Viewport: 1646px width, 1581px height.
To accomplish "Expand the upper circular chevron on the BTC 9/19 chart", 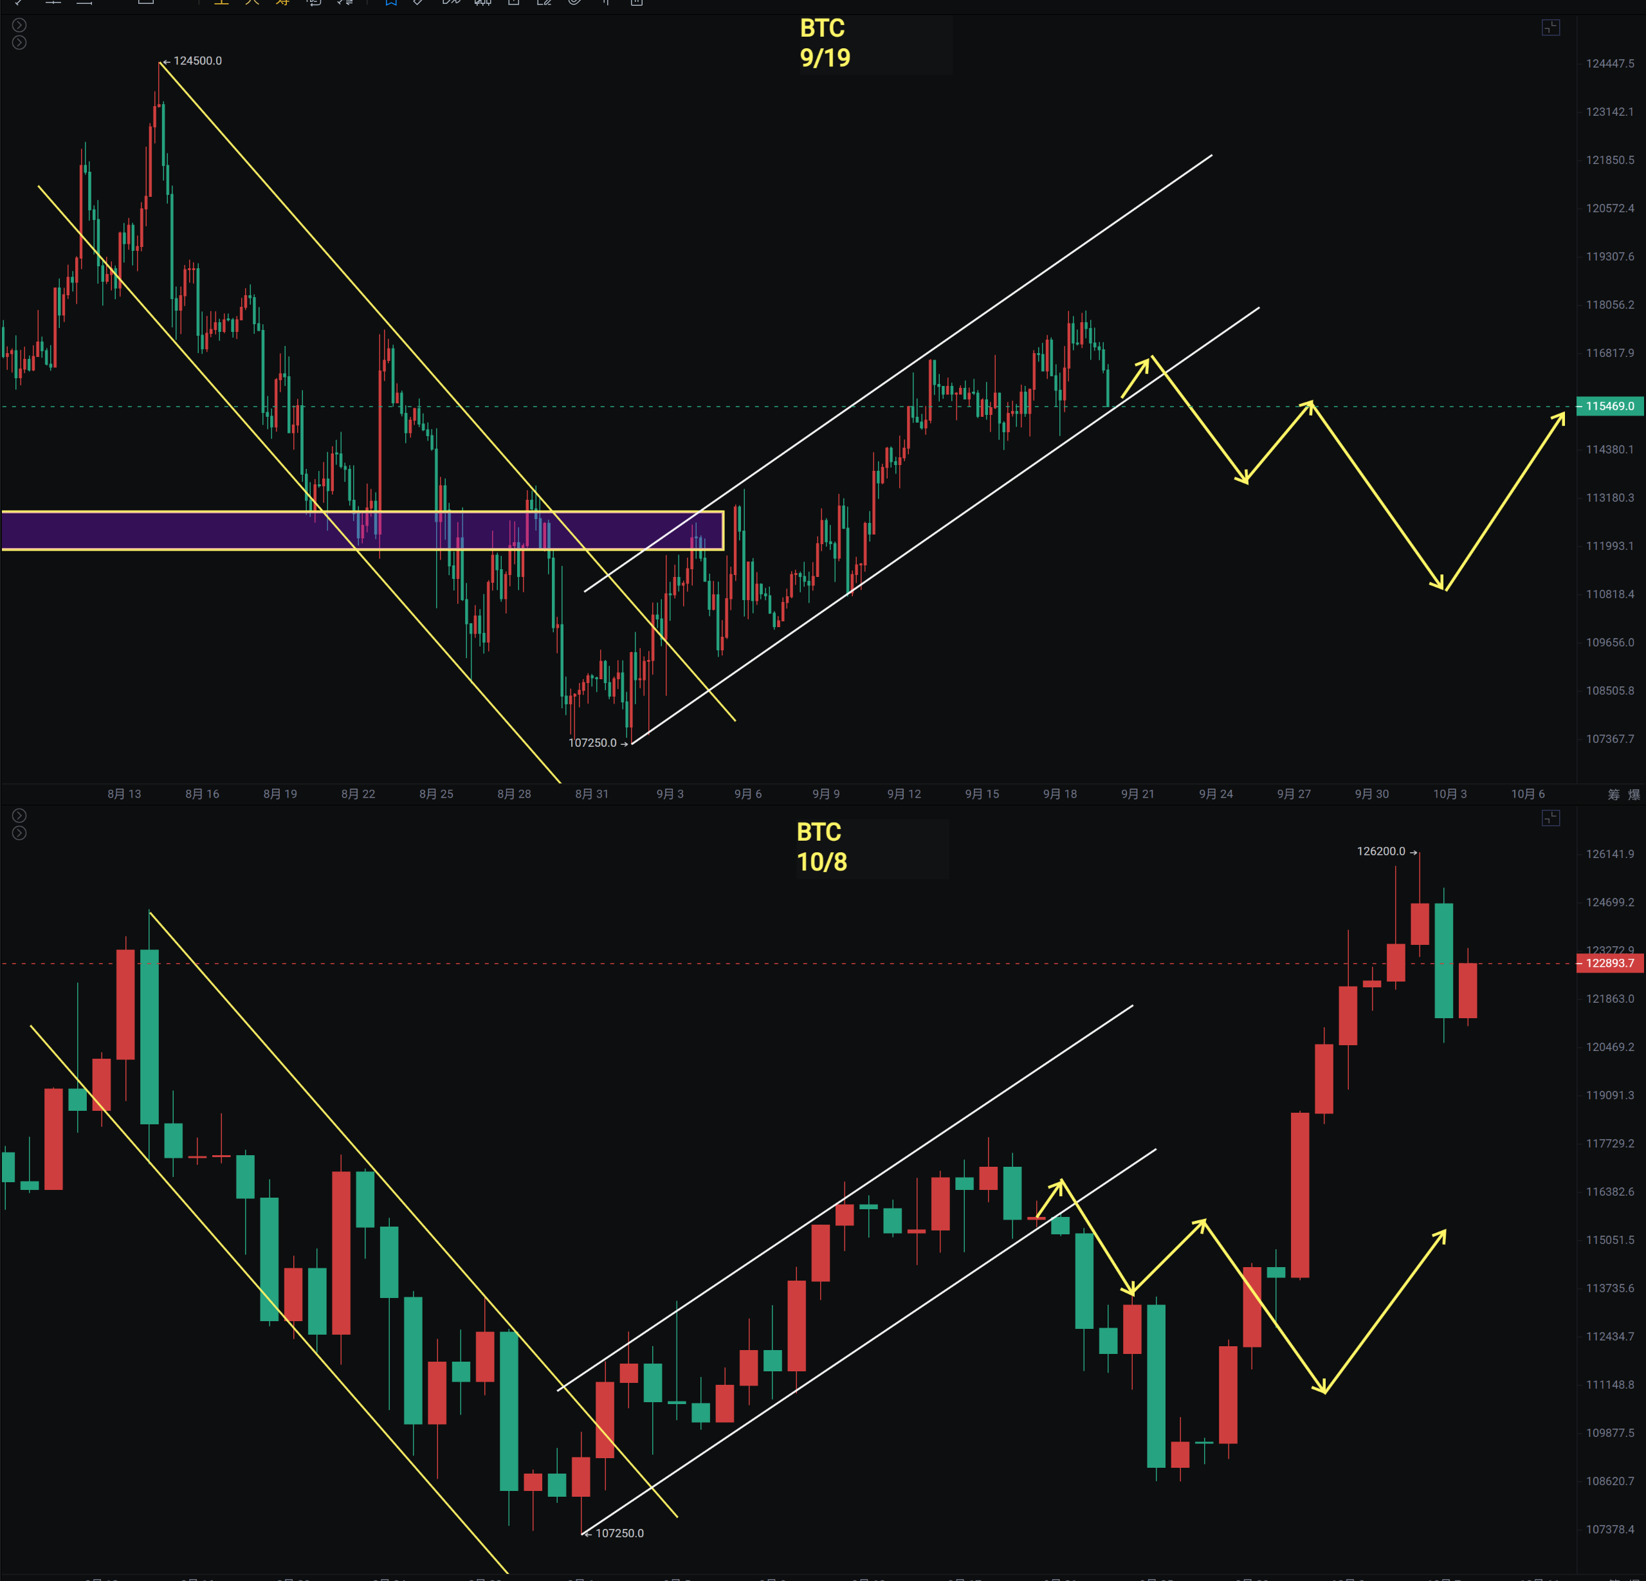I will 19,25.
